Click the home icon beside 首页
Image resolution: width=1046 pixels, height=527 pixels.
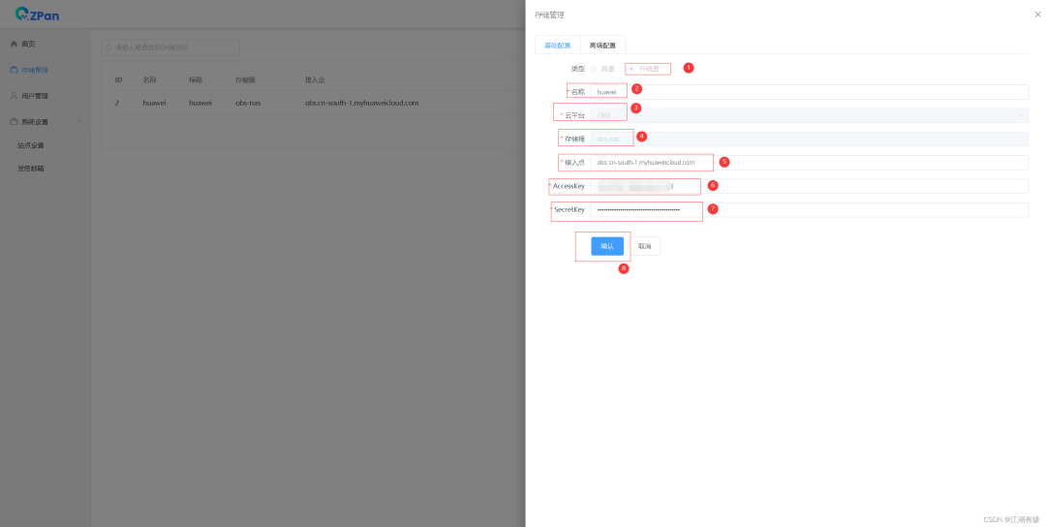pyautogui.click(x=14, y=44)
